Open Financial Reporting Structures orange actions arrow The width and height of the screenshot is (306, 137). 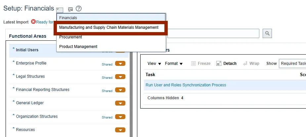click(x=120, y=90)
